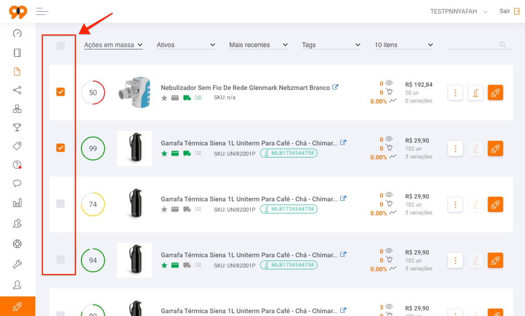
Task: Click the Nebulizador product thumbnail
Action: click(134, 92)
